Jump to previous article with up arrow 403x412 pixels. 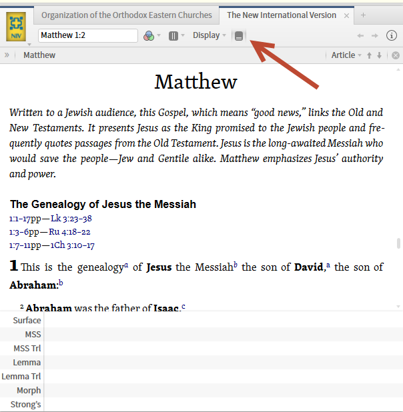370,55
